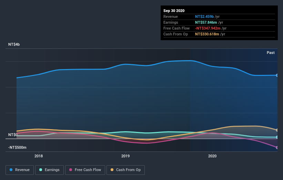Viewport: 283px width, 180px height.
Task: Click the NT$330.618m cash from op value
Action: tap(207, 34)
